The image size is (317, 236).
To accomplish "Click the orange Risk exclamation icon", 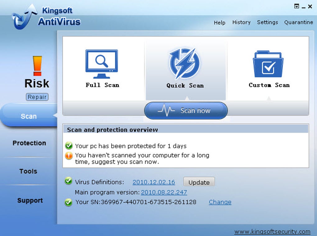I will point(37,66).
